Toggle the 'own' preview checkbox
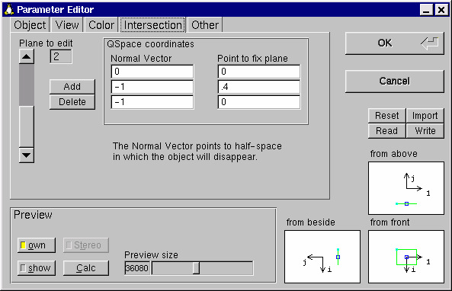 (x=37, y=245)
